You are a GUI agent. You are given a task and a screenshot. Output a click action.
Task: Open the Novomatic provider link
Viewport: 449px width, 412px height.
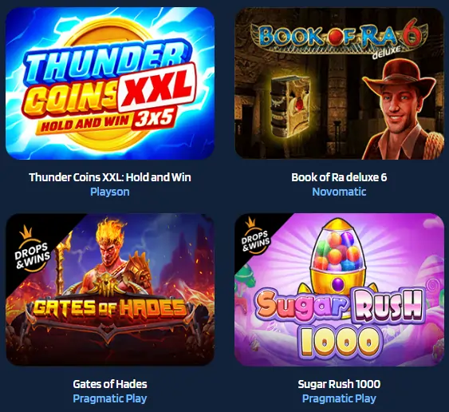tap(339, 192)
